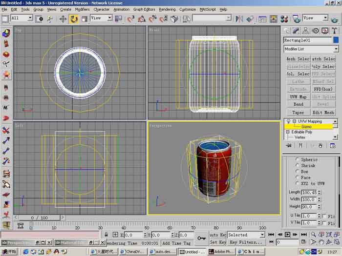Click the time slider 0 / 100 handle
This screenshot has width=342, height=256.
[39, 217]
